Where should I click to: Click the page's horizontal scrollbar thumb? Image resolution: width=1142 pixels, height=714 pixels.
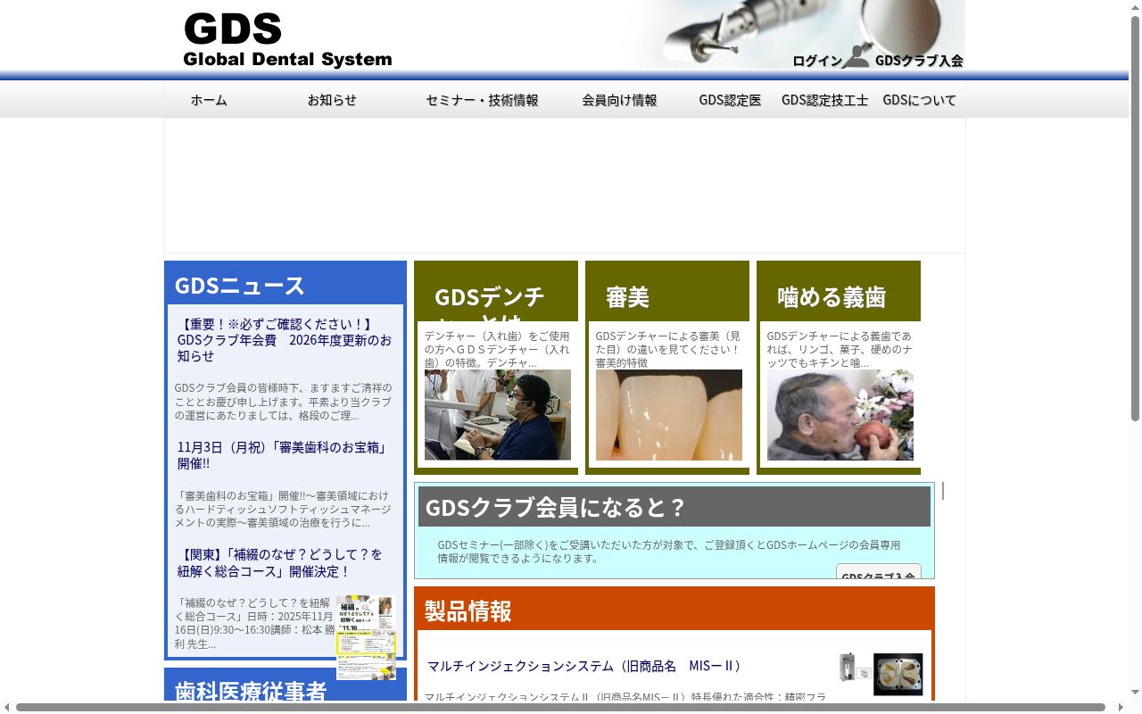(560, 707)
